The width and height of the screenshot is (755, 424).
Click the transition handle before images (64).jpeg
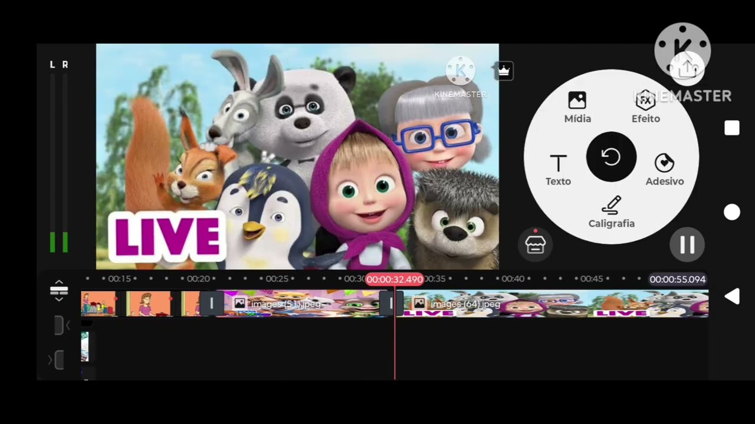click(x=390, y=304)
